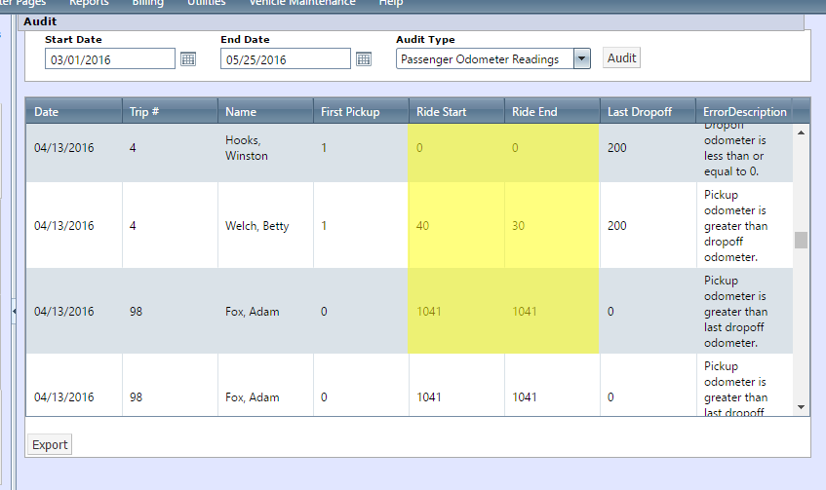Screen dimensions: 826x490
Task: Select Ride End 1041 in the last row
Action: [552, 396]
